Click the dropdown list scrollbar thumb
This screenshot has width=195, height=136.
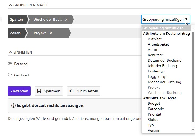click(x=193, y=77)
